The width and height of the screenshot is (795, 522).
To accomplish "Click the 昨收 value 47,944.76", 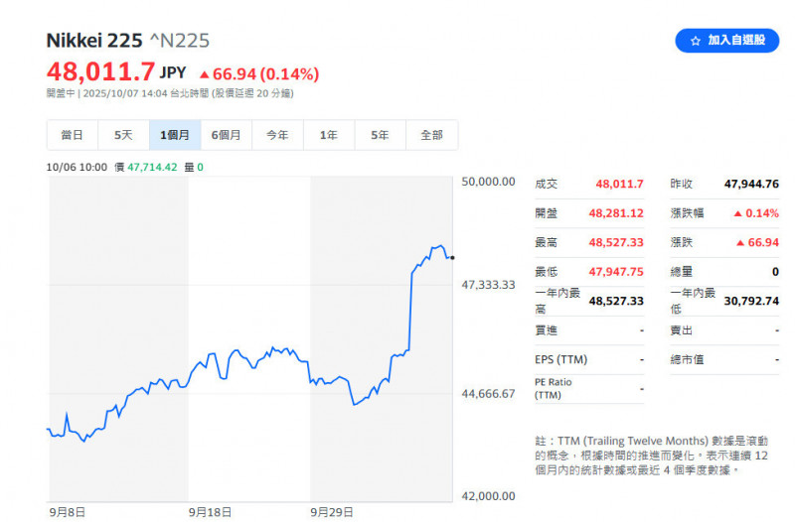I will (x=751, y=184).
